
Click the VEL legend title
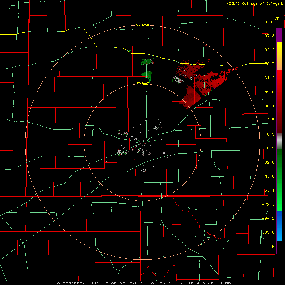[x=278, y=19]
